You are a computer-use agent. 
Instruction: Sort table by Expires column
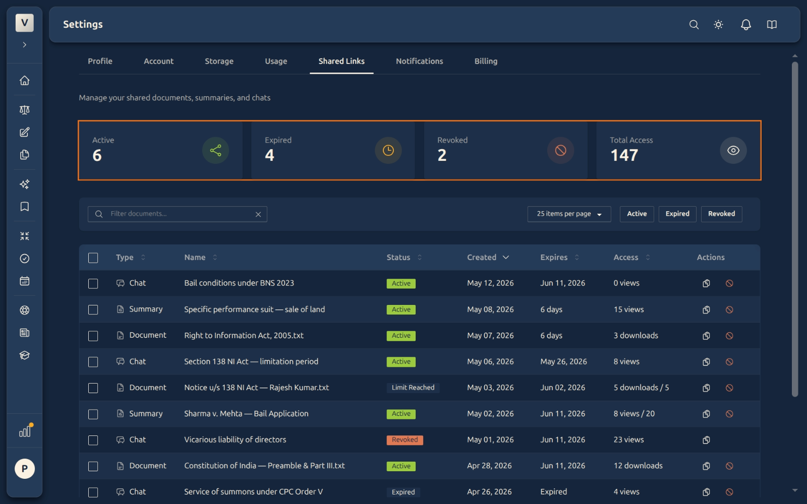559,258
